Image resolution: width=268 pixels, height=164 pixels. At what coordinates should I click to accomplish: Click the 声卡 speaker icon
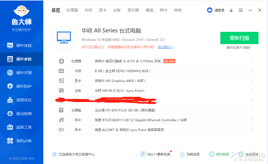61,130
